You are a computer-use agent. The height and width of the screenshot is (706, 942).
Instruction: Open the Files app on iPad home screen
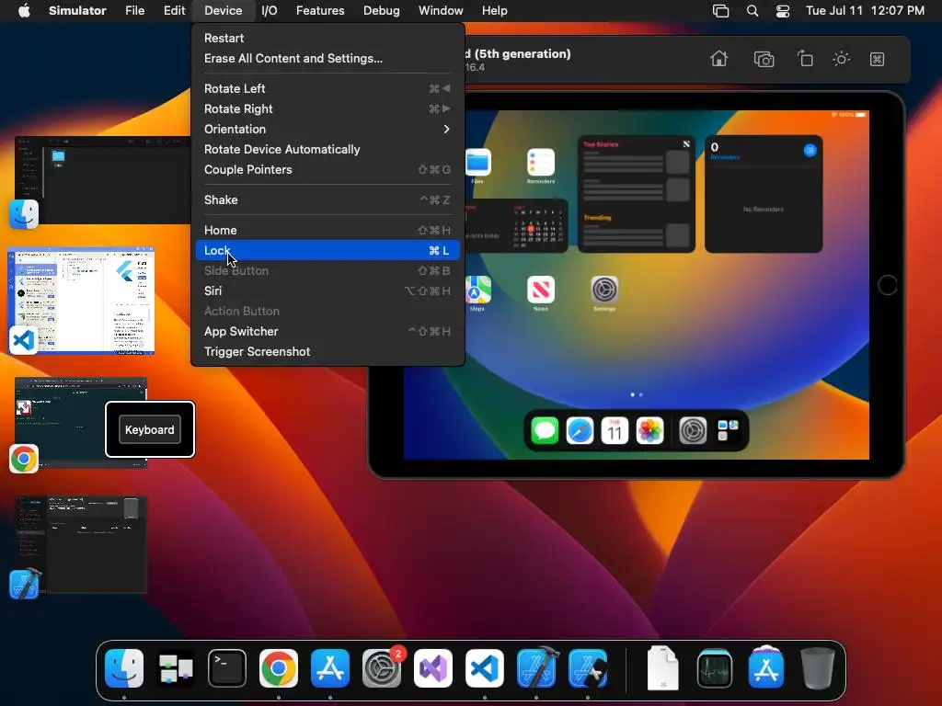coord(478,162)
